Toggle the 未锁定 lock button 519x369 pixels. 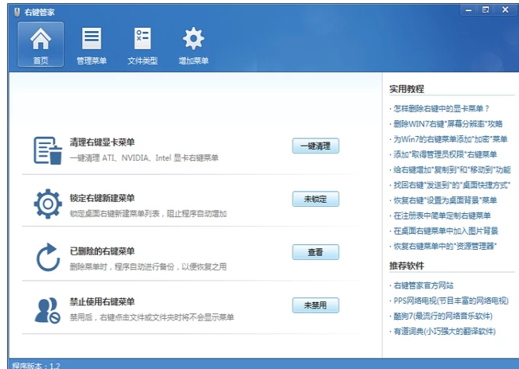point(315,199)
